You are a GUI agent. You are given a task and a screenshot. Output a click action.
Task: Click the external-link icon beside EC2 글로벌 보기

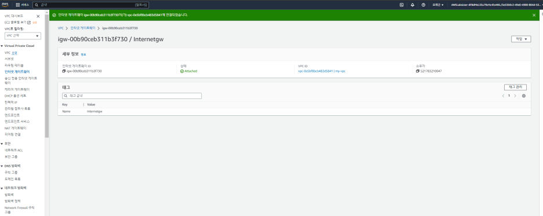tap(29, 23)
